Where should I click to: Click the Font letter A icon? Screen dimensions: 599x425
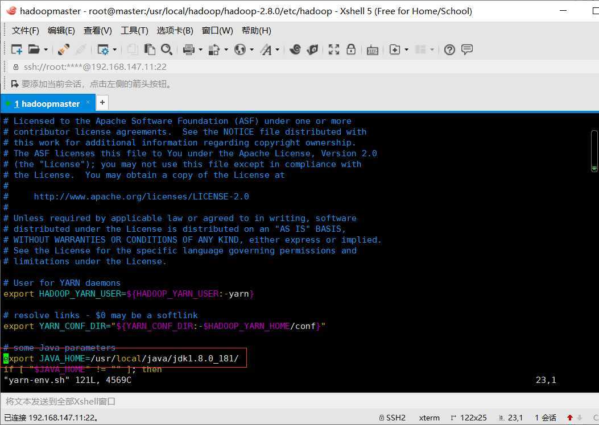coord(266,49)
